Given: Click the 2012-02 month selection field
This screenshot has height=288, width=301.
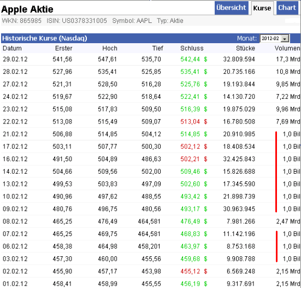Looking at the screenshot, I should (275, 38).
